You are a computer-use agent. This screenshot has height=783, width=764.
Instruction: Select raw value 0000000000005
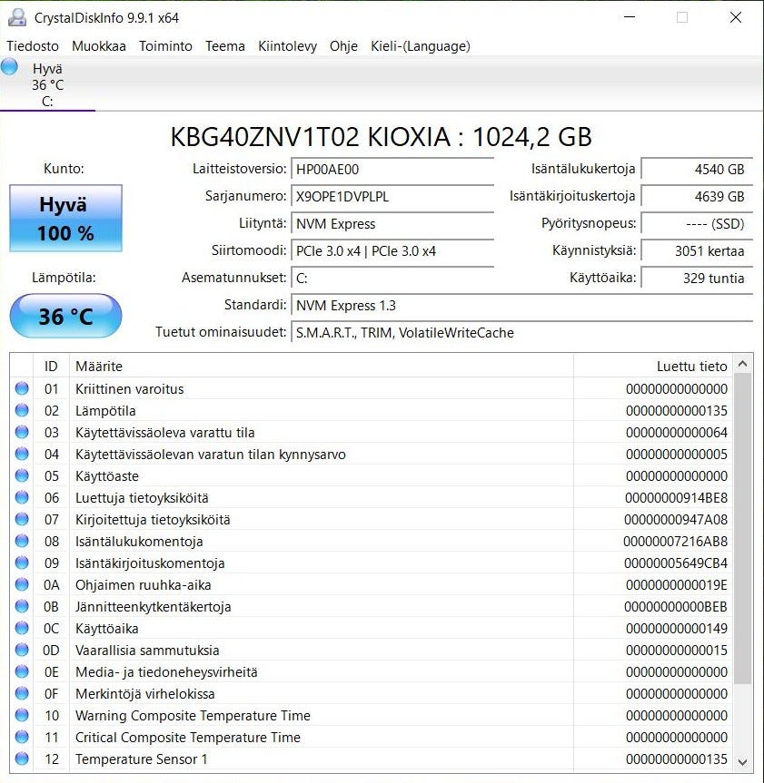tap(677, 455)
